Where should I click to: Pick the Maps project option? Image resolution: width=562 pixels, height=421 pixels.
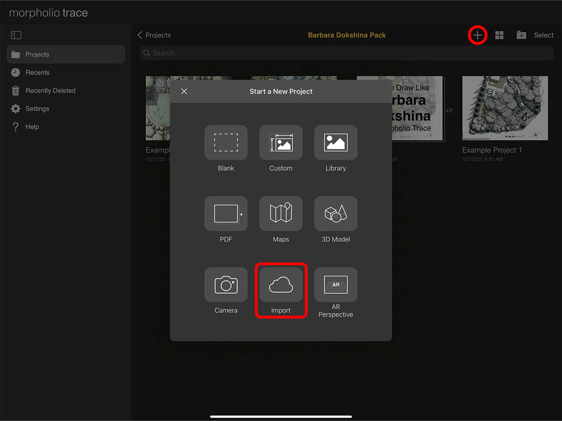click(281, 214)
